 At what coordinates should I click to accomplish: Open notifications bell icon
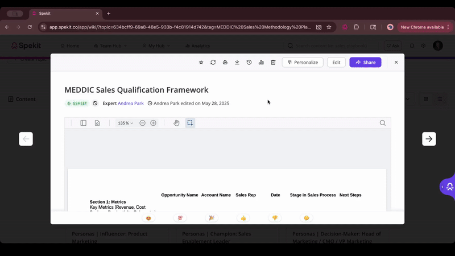pyautogui.click(x=412, y=46)
